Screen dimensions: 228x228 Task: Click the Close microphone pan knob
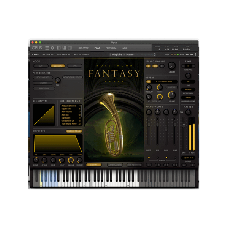click(x=149, y=112)
